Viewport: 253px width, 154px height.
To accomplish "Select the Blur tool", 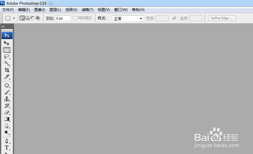I will 7,126.
